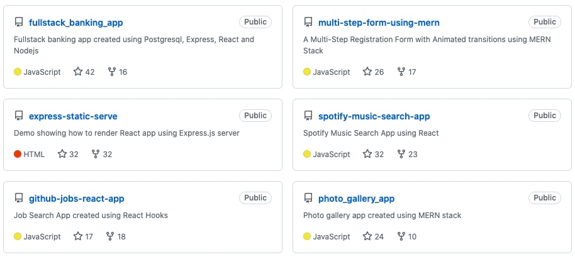This screenshot has height=257, width=575.
Task: Click the repo book icon beside photo_gallery_app
Action: click(x=308, y=199)
